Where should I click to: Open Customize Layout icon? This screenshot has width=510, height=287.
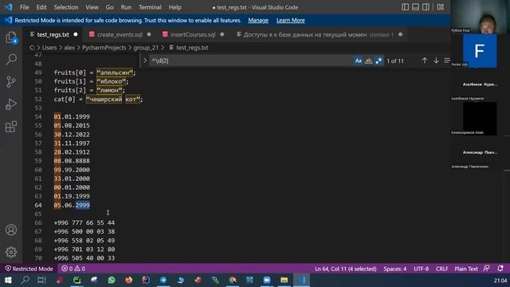(441, 7)
